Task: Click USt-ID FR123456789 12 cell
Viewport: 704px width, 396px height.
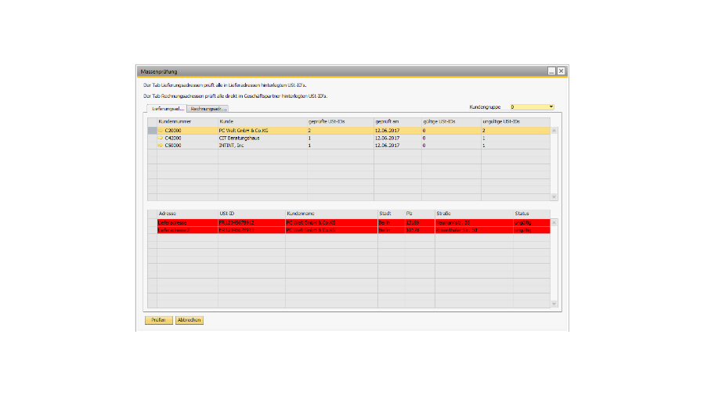Action: (251, 222)
